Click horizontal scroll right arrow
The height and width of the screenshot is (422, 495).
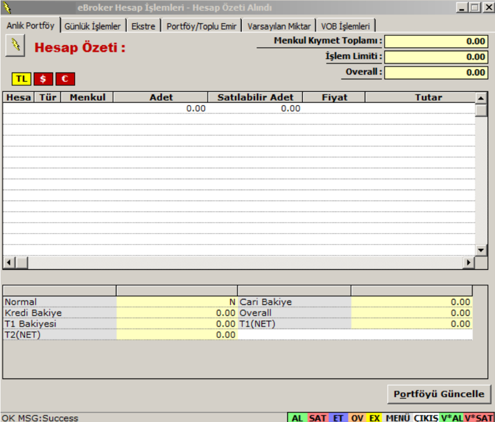[469, 262]
